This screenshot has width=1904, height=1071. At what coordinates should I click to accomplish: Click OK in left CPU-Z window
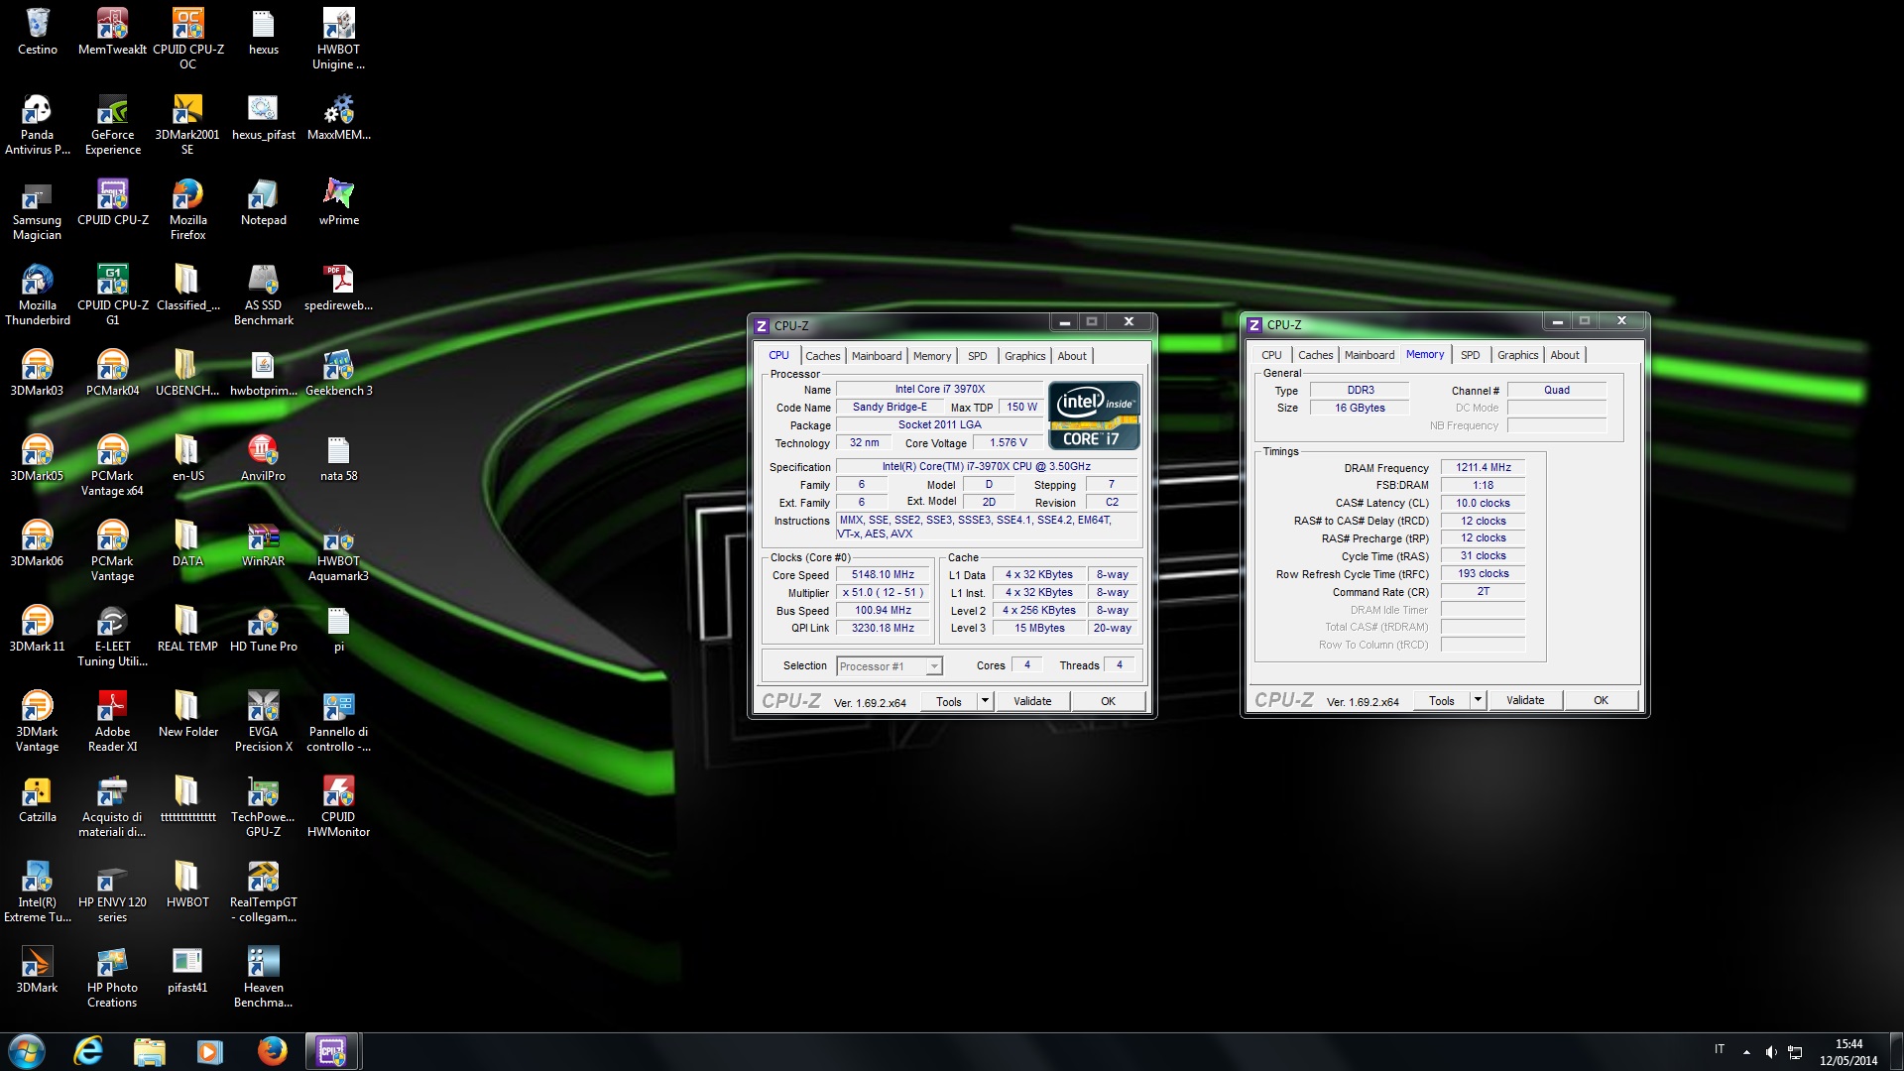pyautogui.click(x=1108, y=701)
